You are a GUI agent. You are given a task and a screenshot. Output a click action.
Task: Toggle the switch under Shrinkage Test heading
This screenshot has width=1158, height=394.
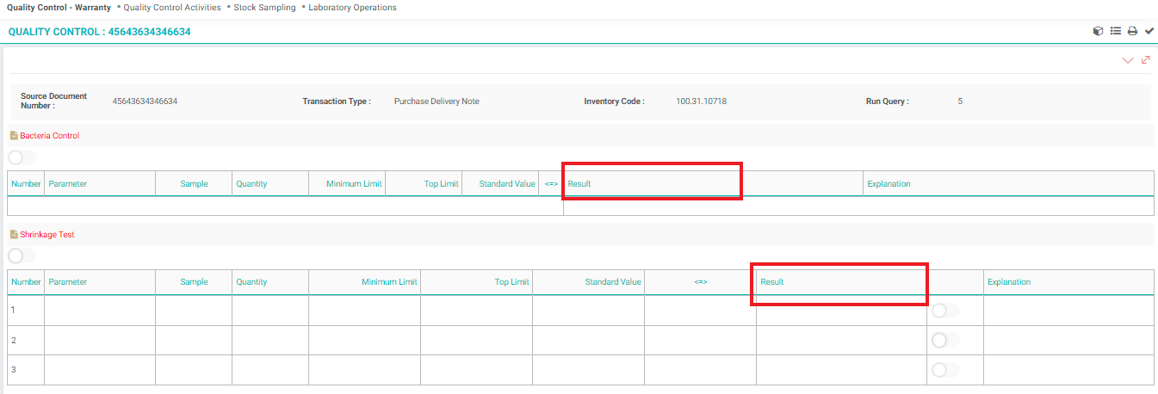pyautogui.click(x=22, y=256)
